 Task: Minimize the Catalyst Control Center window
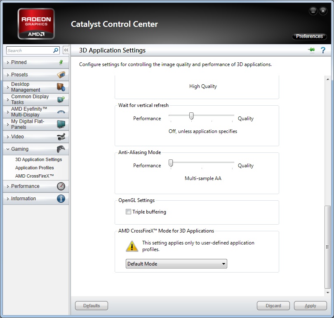click(x=313, y=11)
